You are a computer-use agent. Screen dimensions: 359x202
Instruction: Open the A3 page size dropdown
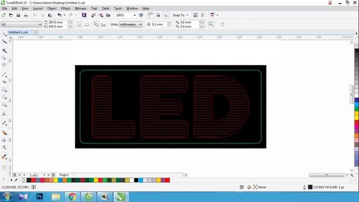tap(40, 24)
